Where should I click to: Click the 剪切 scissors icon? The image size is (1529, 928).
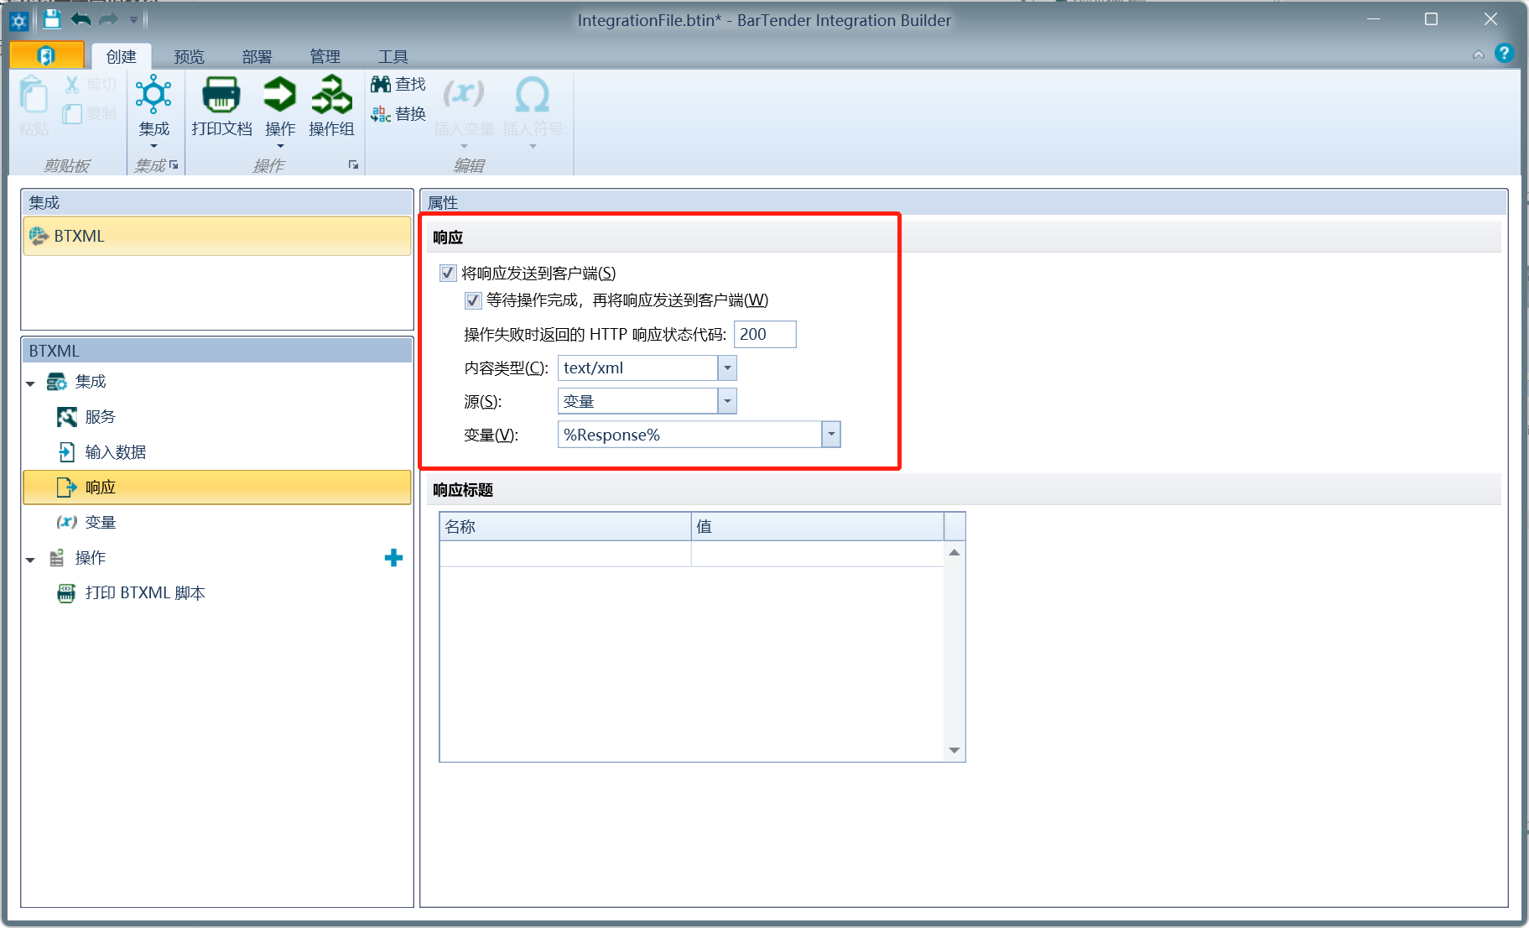coord(72,84)
